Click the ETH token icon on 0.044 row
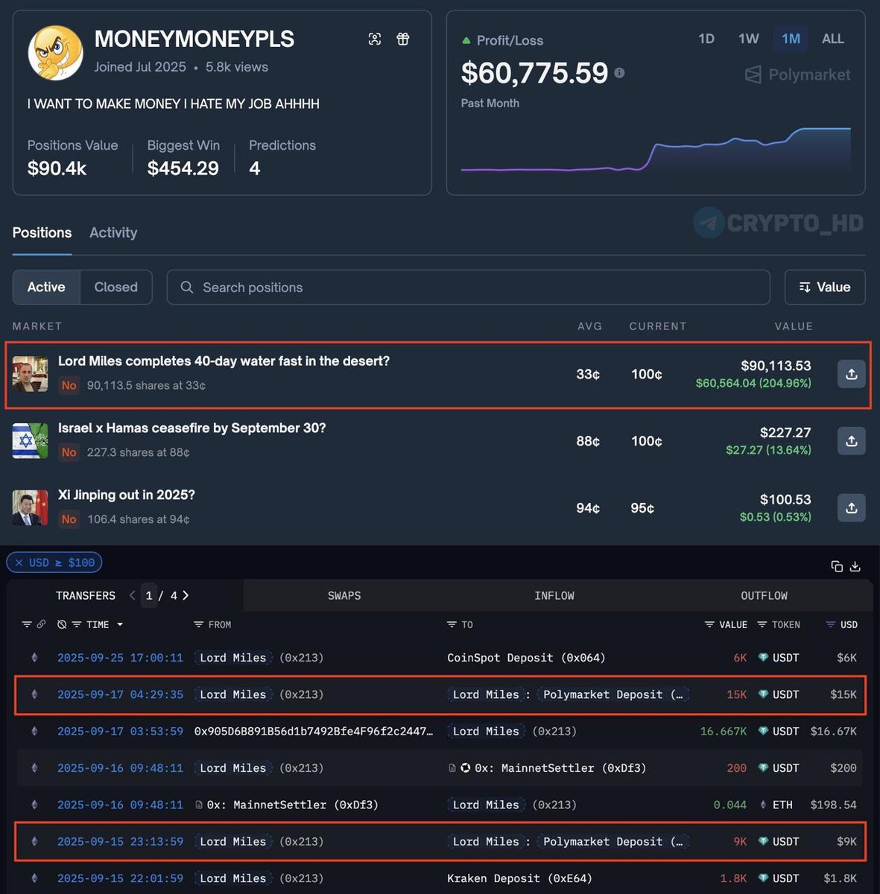The image size is (880, 894). (763, 805)
